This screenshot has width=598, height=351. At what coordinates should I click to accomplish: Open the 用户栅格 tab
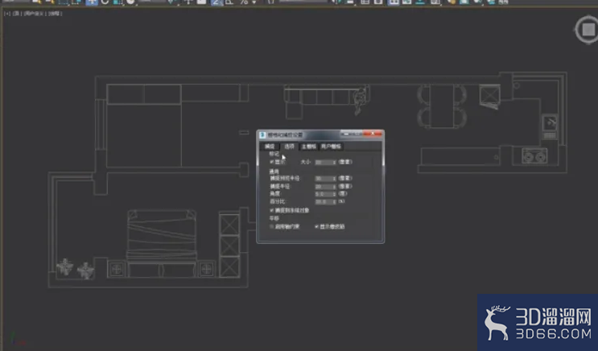[x=331, y=147]
